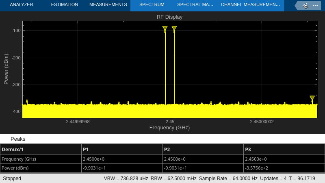Switch to CHANNEL MEASUREMEN… tab
This screenshot has height=183, width=325.
click(250, 5)
